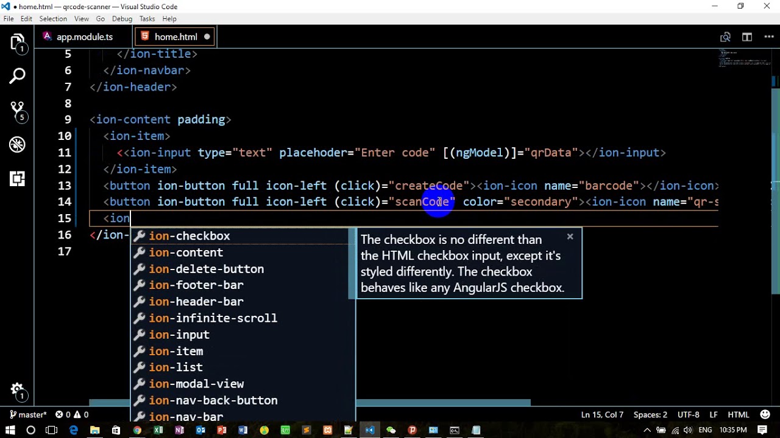Click the code minimap preview

pyautogui.click(x=745, y=60)
